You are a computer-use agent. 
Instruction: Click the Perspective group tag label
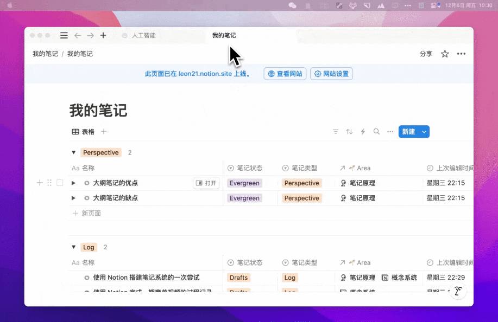(100, 152)
